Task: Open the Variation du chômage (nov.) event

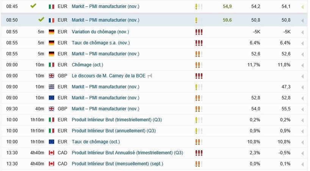Action: pyautogui.click(x=100, y=32)
